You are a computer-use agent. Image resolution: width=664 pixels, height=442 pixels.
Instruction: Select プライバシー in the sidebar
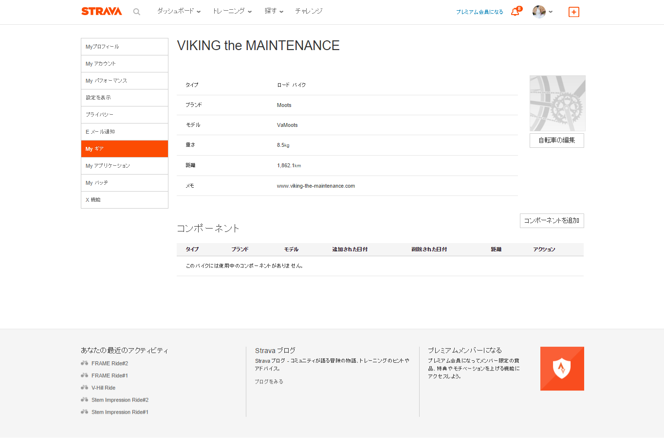click(125, 115)
